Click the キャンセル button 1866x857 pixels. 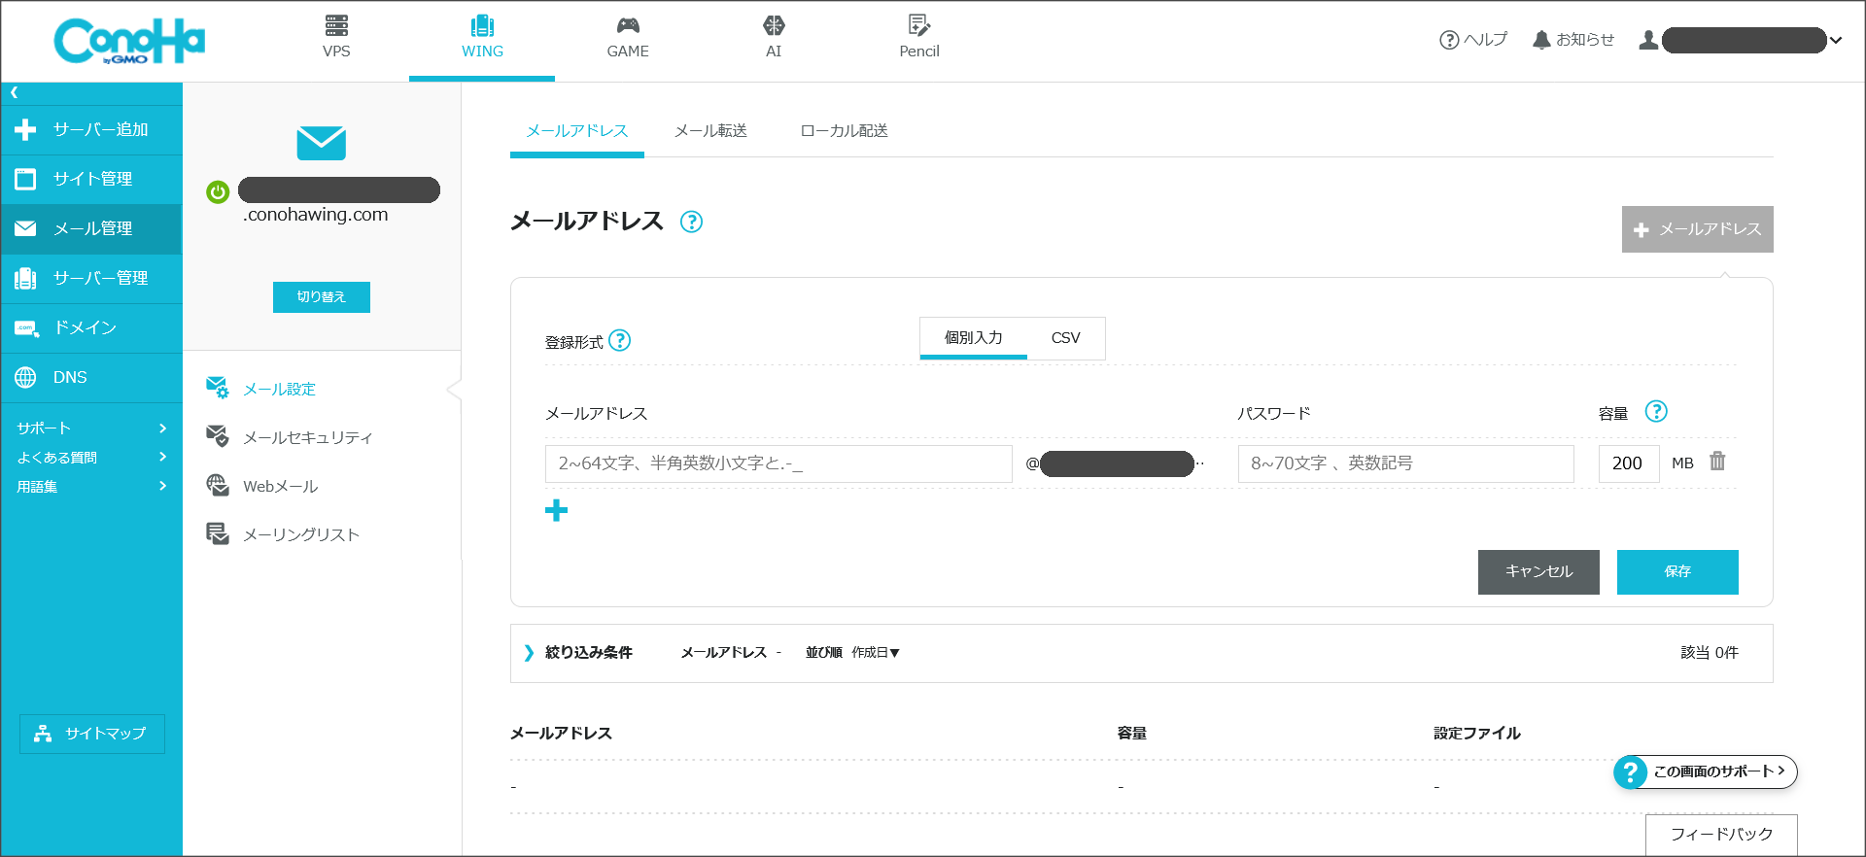(1538, 571)
